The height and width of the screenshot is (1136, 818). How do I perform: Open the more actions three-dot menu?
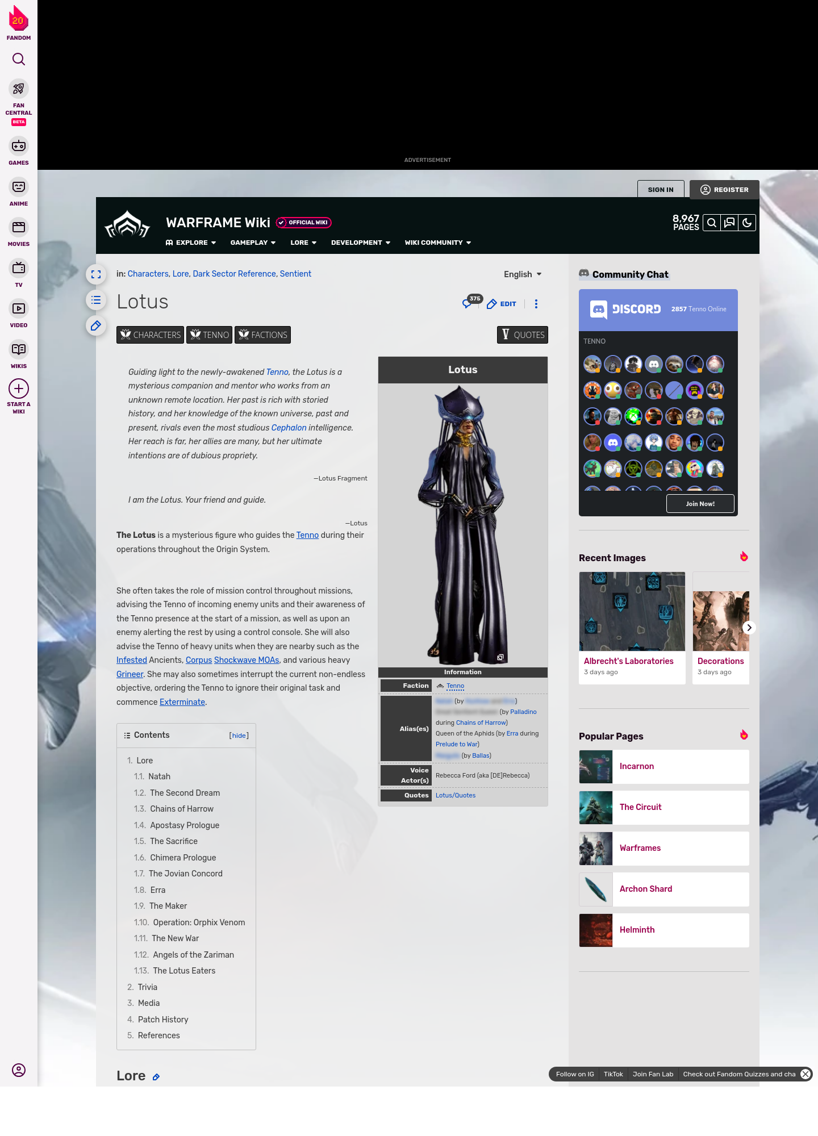pyautogui.click(x=536, y=304)
